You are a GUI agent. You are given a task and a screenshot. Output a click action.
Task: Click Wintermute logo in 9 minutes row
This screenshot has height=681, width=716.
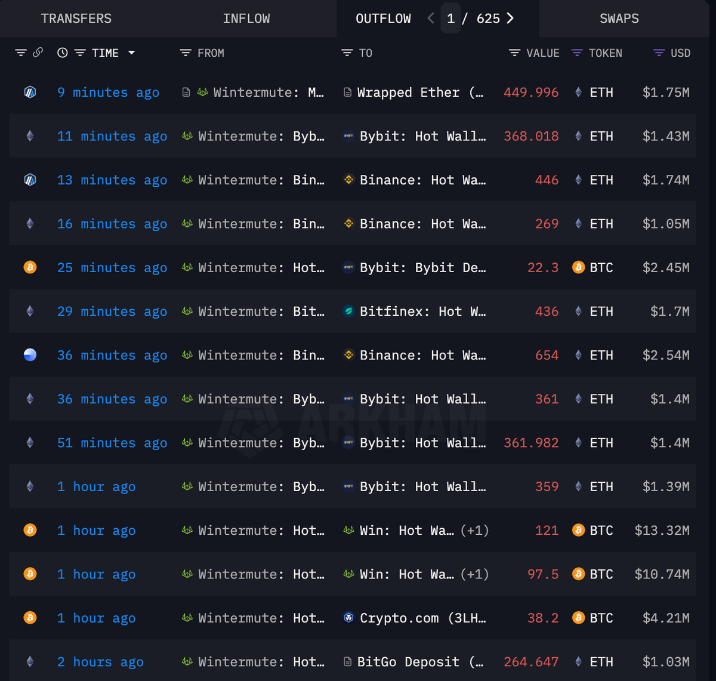click(202, 93)
